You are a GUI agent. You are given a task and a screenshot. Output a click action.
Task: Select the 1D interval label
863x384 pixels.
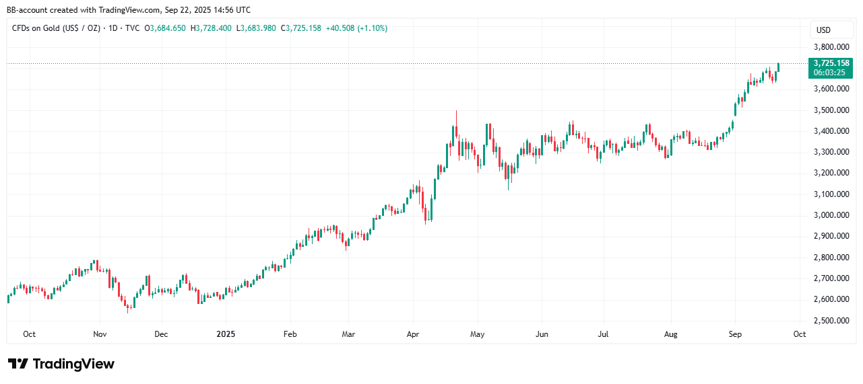(115, 28)
